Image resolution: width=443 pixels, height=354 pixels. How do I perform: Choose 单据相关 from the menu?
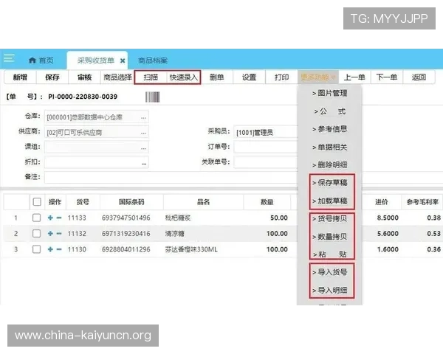[x=330, y=147]
